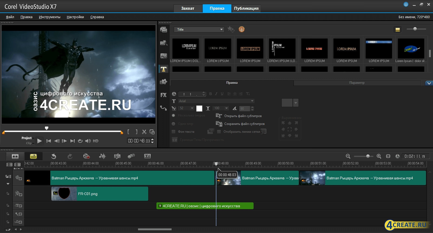The image size is (433, 233).
Task: Toggle the Title track lock icon
Action: 8,206
